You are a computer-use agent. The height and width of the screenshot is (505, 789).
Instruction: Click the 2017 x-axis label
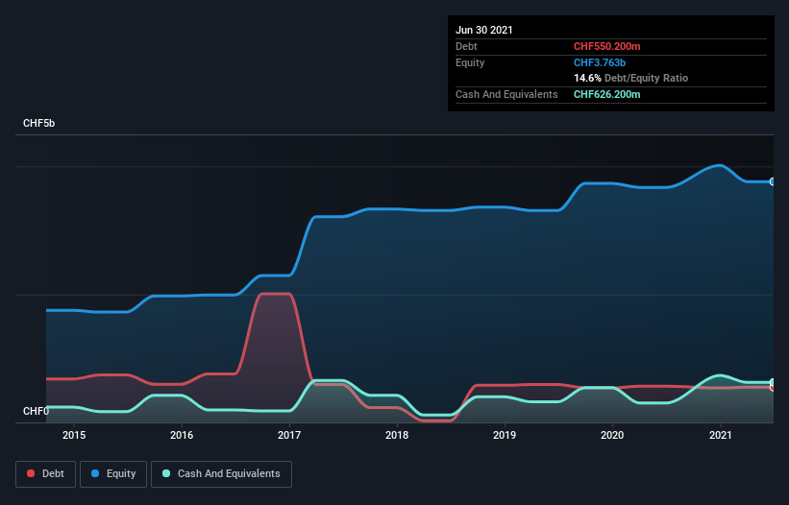(289, 435)
